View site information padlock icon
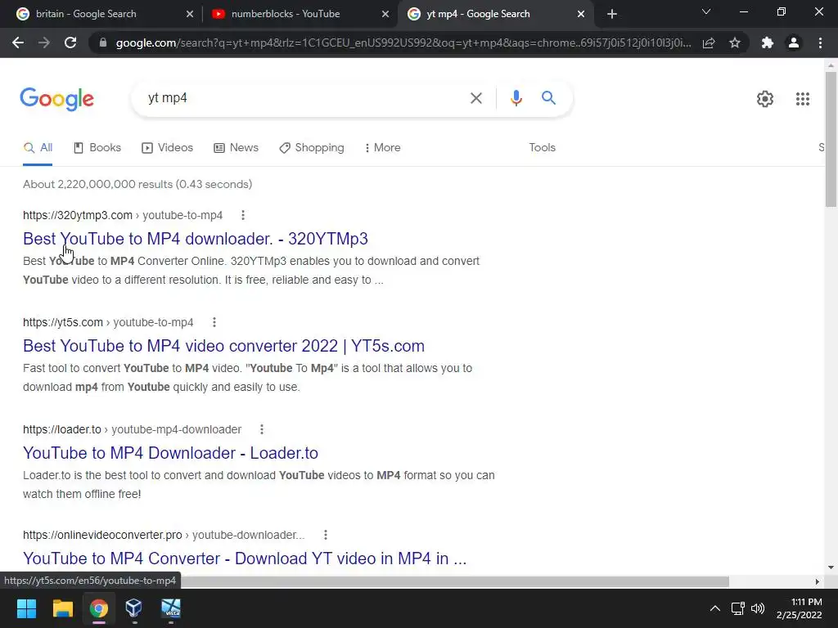 tap(103, 43)
